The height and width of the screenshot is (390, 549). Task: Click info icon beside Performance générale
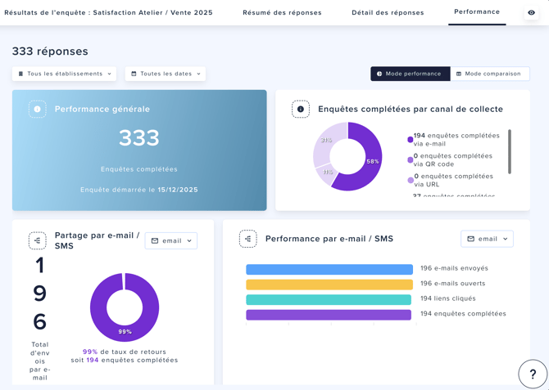[x=38, y=109]
